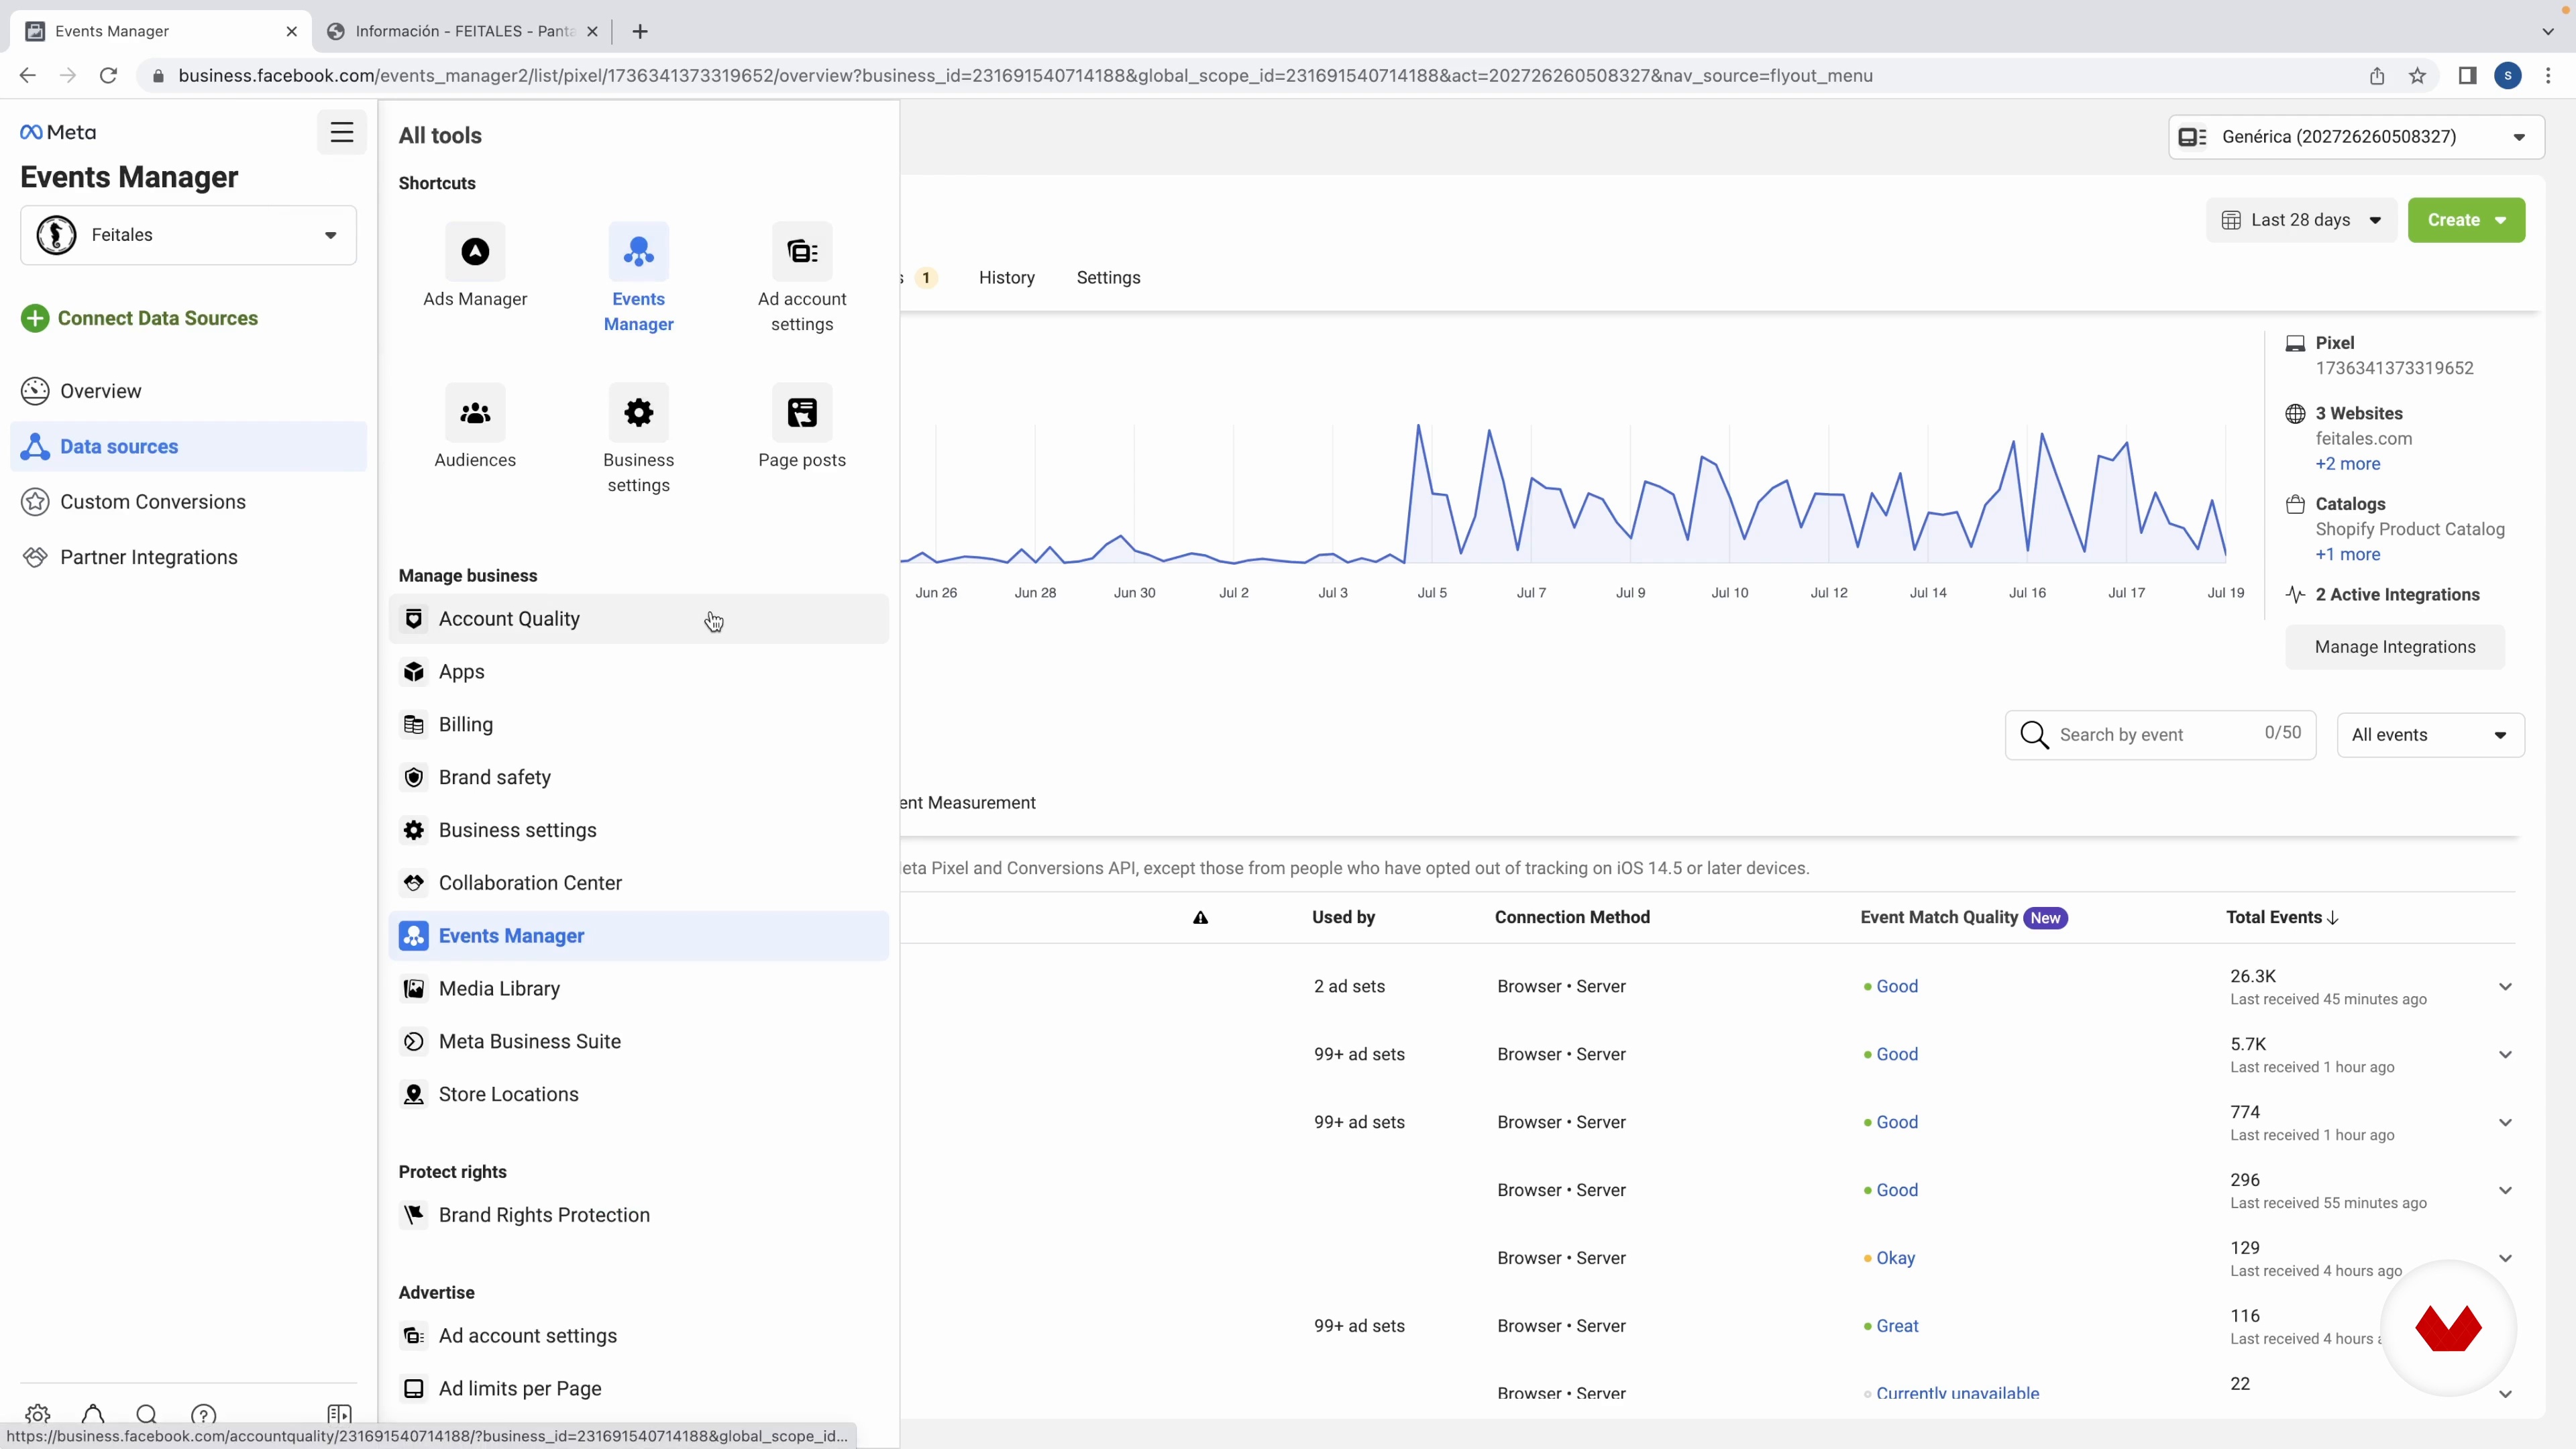Open Chrome profile avatar
2576x1449 pixels.
2507,76
